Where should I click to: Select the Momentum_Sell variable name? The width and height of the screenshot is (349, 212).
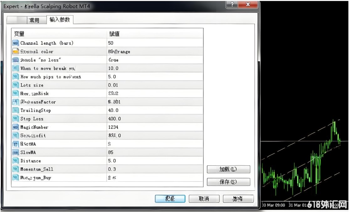click(x=37, y=169)
